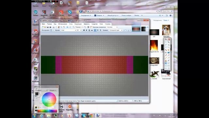Select the Rectangle Select tool
209x118 pixels.
(x=166, y=42)
